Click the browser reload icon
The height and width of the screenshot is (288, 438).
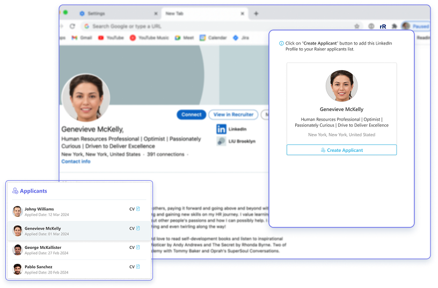pos(72,26)
